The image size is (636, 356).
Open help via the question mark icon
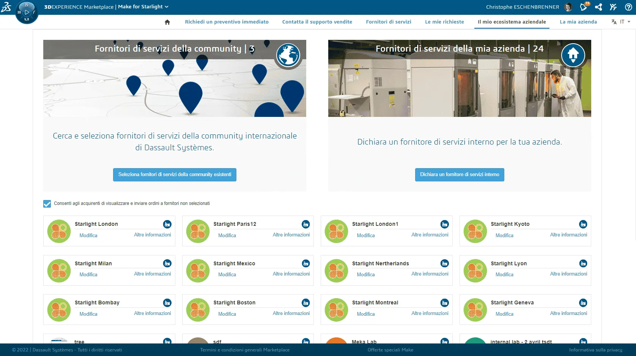[629, 7]
